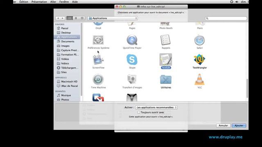Image resolution: width=262 pixels, height=147 pixels.
Task: Select the Time Machine app icon
Action: click(98, 80)
